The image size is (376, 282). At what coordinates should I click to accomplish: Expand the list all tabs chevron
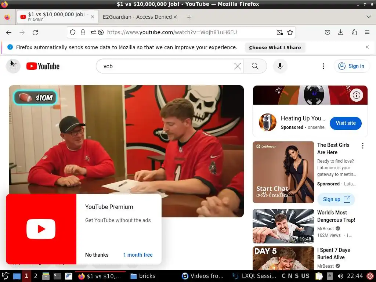click(369, 17)
